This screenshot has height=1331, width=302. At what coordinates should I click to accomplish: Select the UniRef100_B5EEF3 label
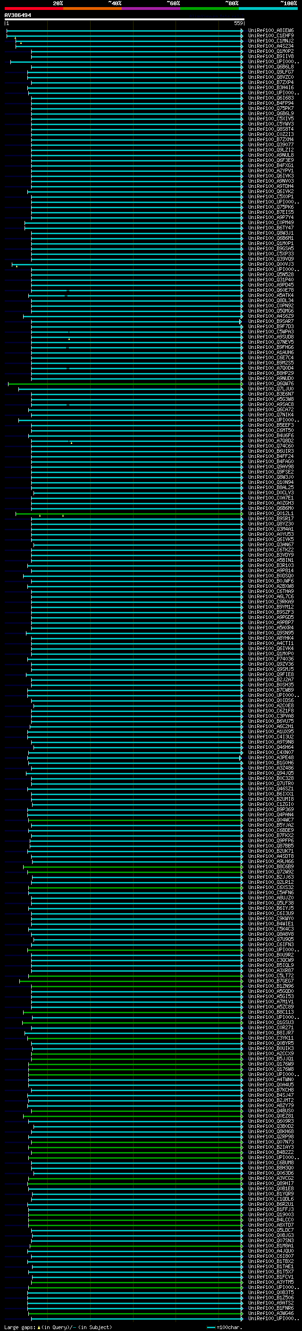pos(270,425)
